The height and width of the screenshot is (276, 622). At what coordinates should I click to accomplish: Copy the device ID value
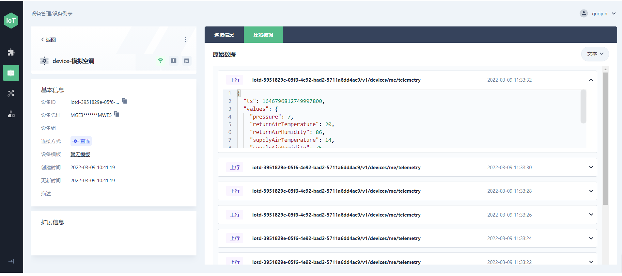(x=124, y=101)
